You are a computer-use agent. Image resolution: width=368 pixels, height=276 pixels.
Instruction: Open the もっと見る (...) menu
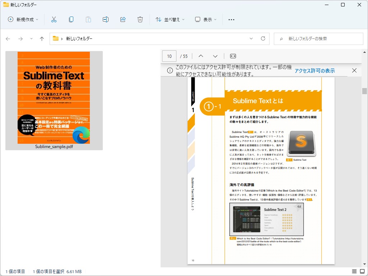tap(231, 19)
